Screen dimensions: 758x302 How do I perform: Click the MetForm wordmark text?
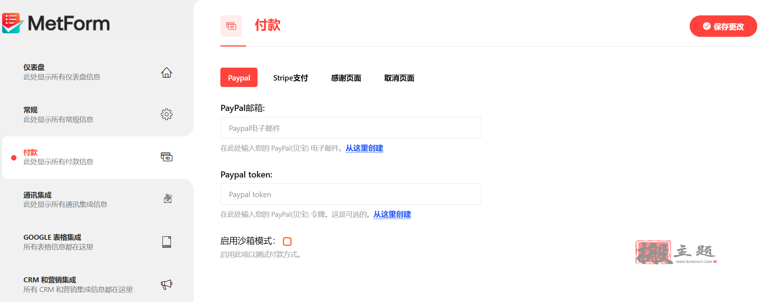[69, 23]
